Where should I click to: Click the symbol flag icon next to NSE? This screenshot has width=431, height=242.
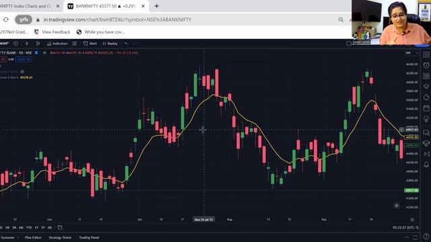pos(36,52)
